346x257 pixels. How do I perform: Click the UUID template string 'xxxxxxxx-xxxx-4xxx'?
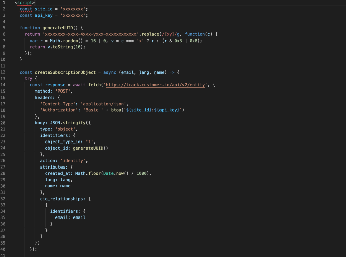tap(91, 34)
